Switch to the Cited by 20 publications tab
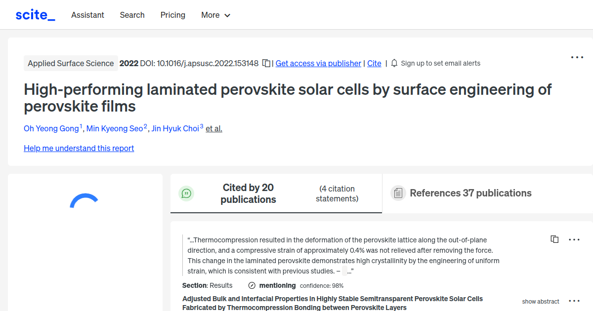 tap(248, 193)
